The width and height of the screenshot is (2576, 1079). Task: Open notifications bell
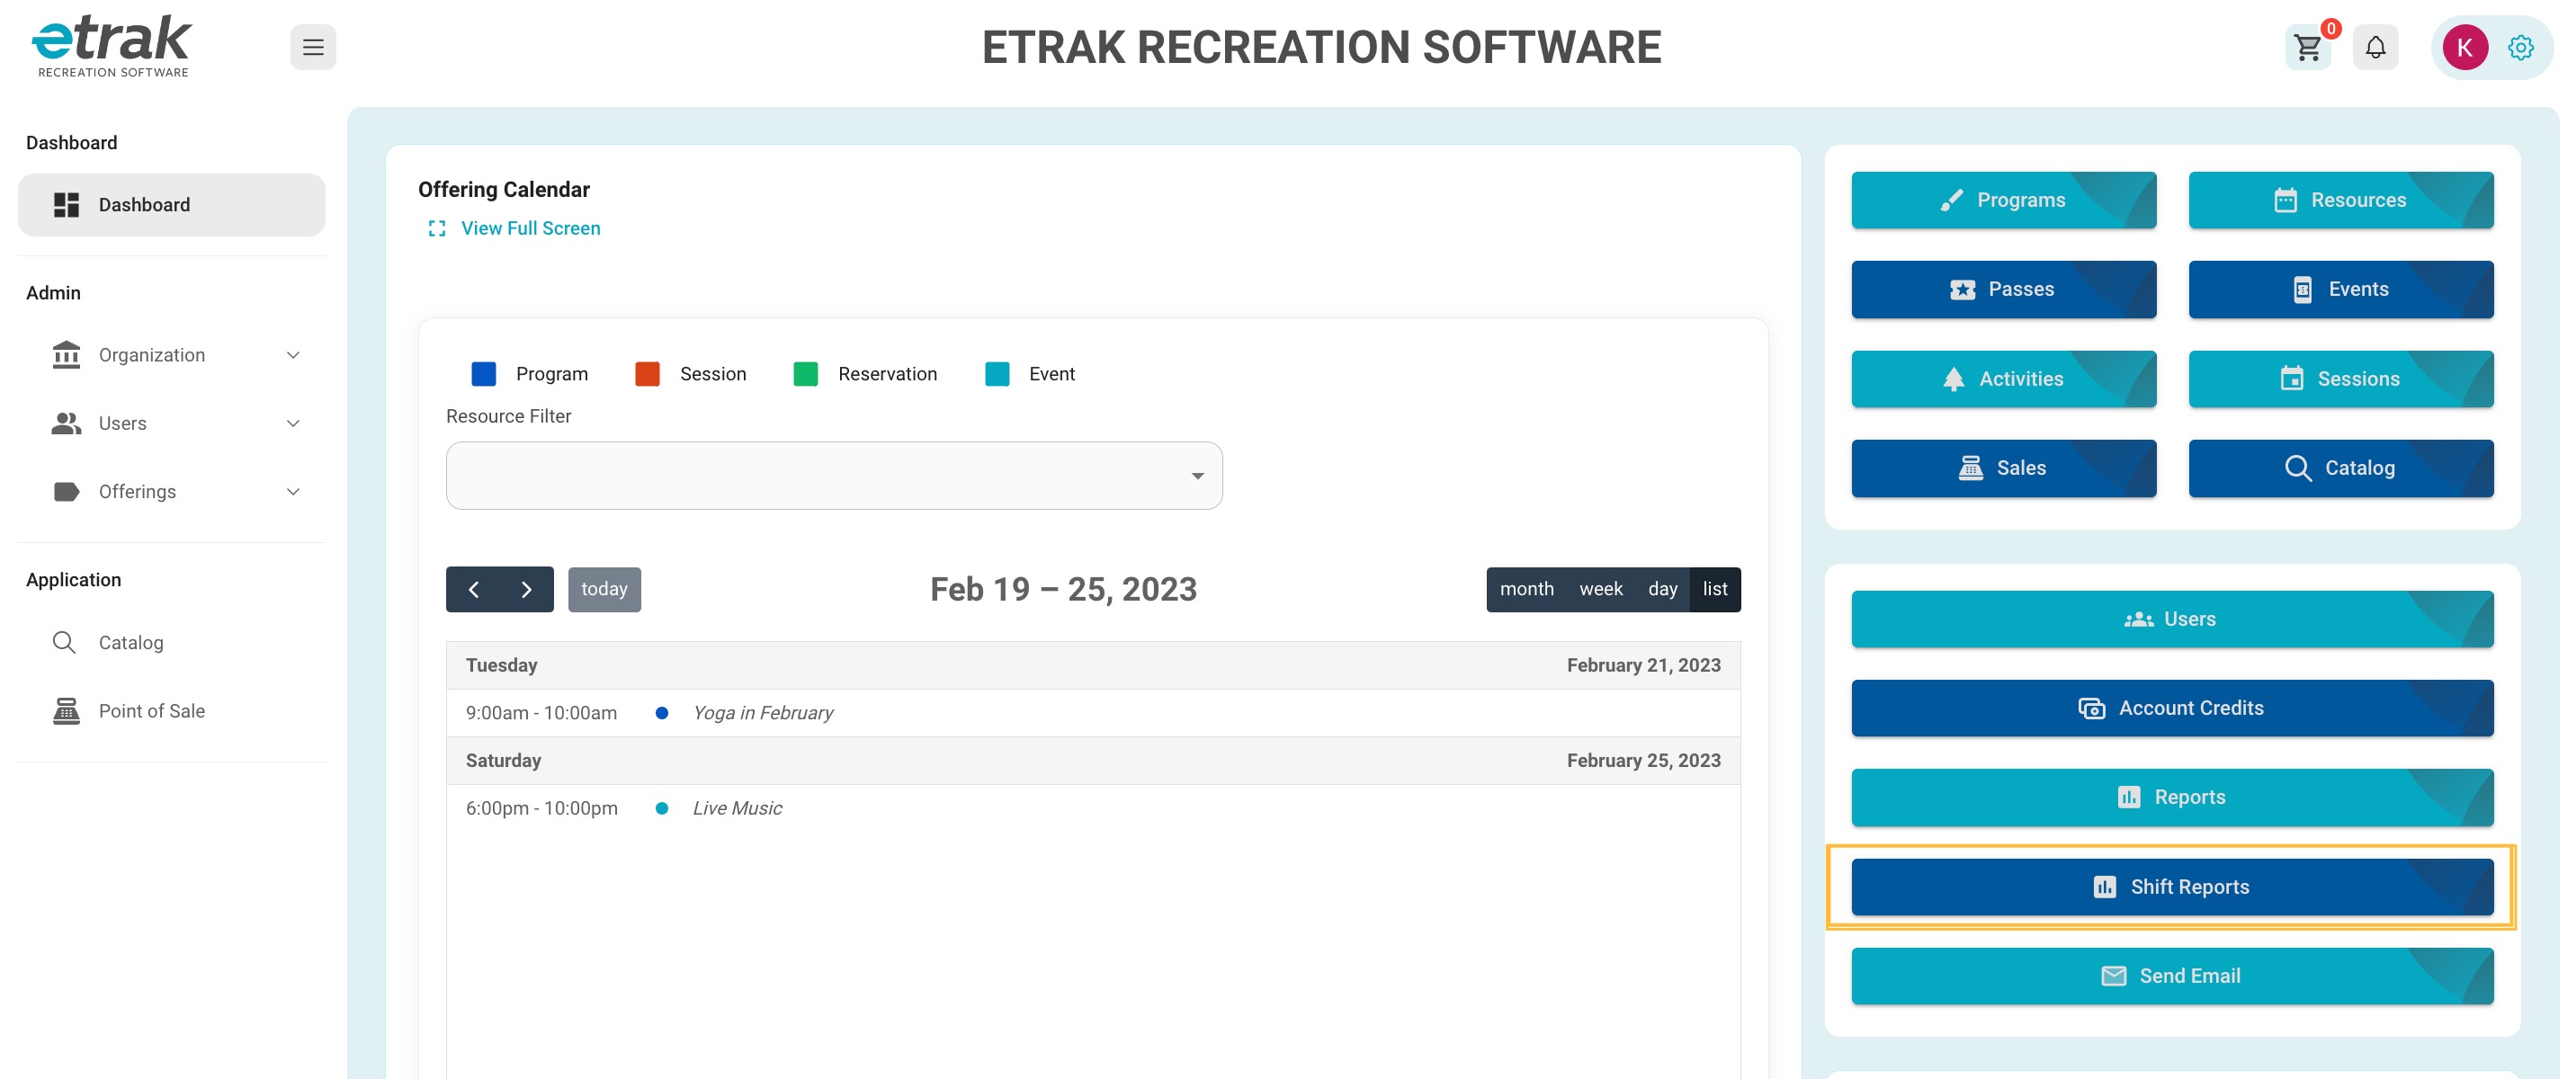(x=2376, y=47)
